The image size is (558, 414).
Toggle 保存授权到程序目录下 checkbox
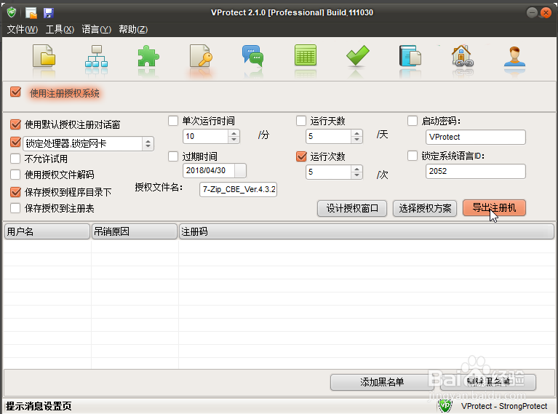point(15,192)
